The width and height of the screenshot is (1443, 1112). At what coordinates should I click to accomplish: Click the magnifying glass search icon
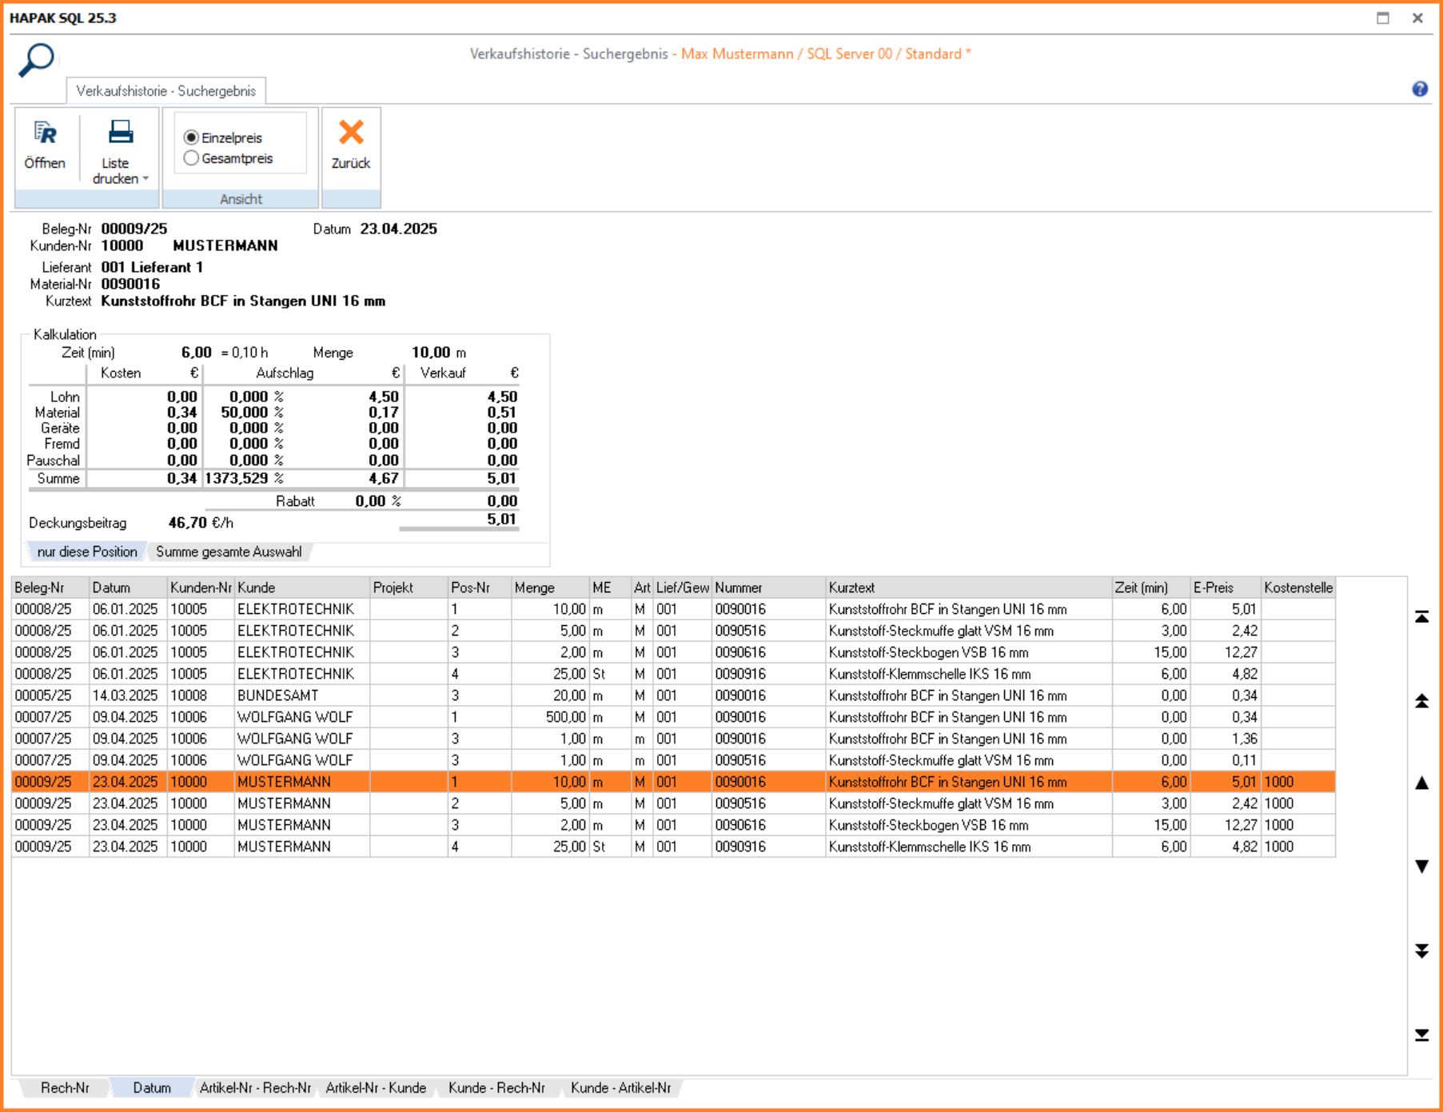tap(36, 60)
